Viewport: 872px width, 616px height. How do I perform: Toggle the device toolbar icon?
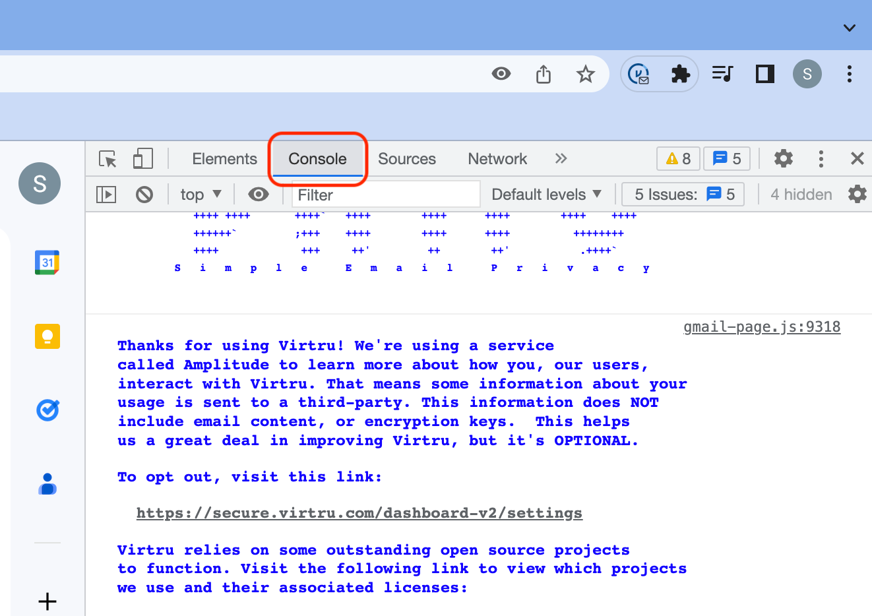(x=142, y=159)
